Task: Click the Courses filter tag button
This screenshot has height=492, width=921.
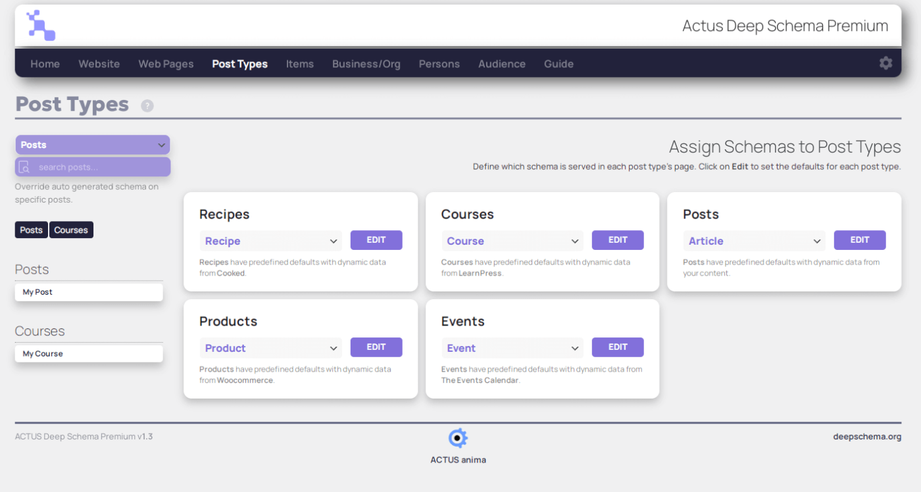Action: pyautogui.click(x=71, y=230)
